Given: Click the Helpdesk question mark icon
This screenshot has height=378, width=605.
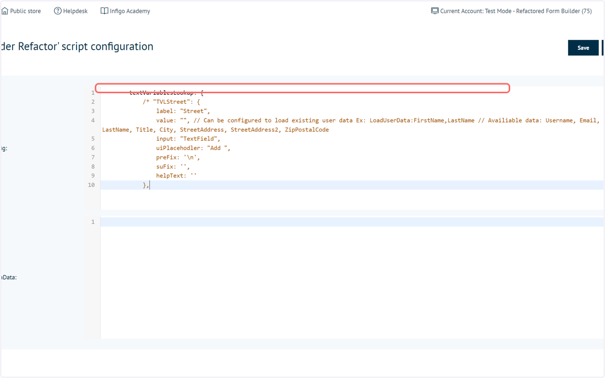Looking at the screenshot, I should pyautogui.click(x=57, y=11).
